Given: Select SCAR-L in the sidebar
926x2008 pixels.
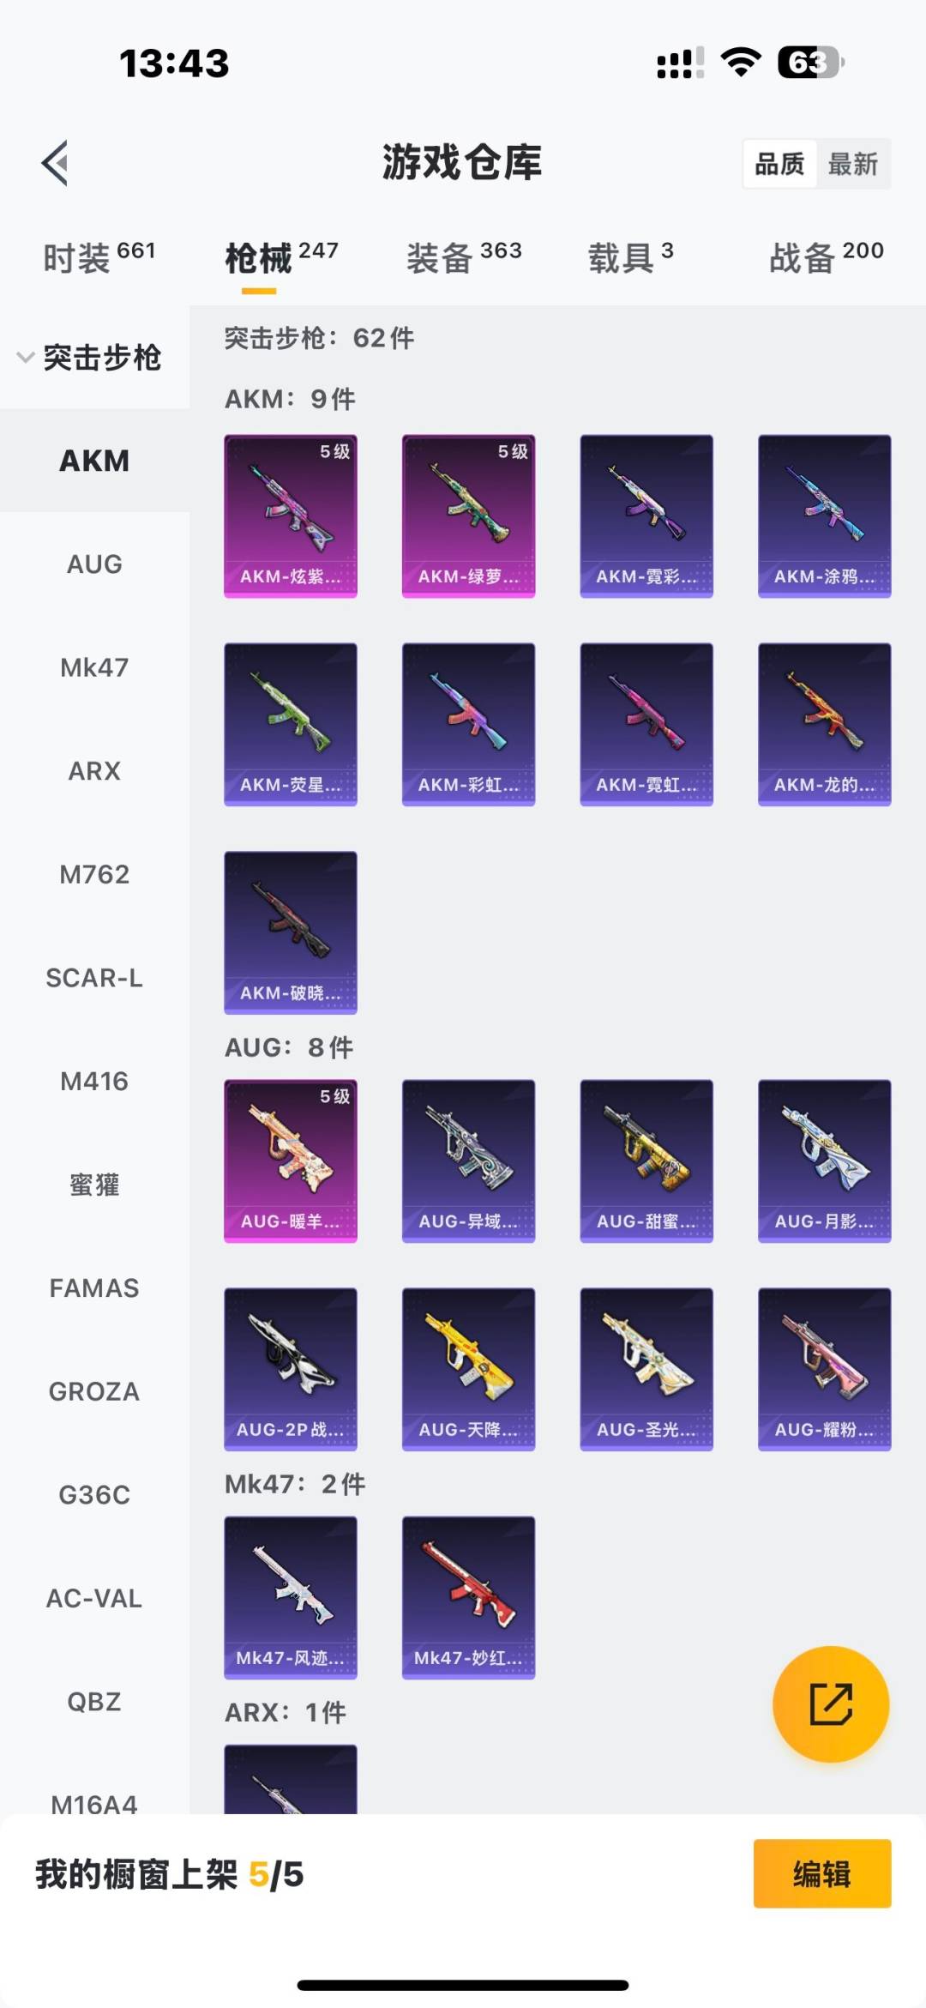Looking at the screenshot, I should click(94, 978).
